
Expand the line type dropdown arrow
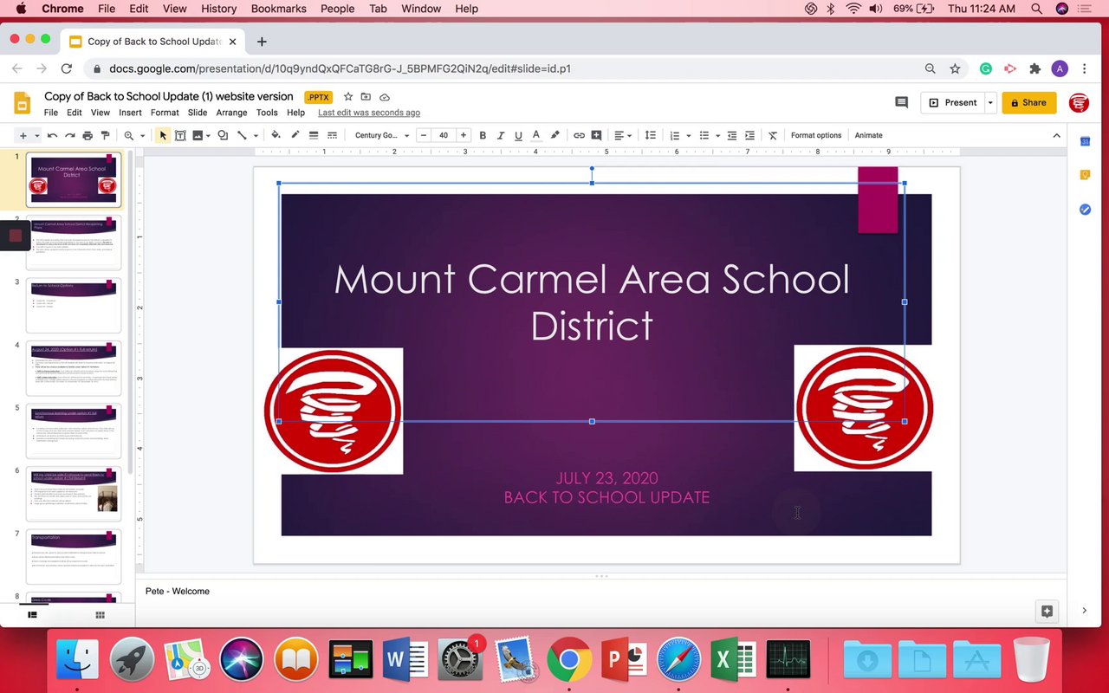256,136
